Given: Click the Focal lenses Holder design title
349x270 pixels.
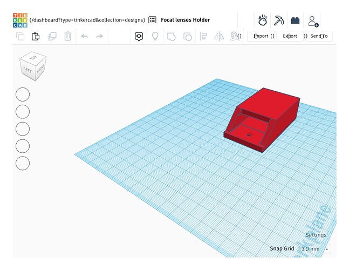Looking at the screenshot, I should 185,20.
